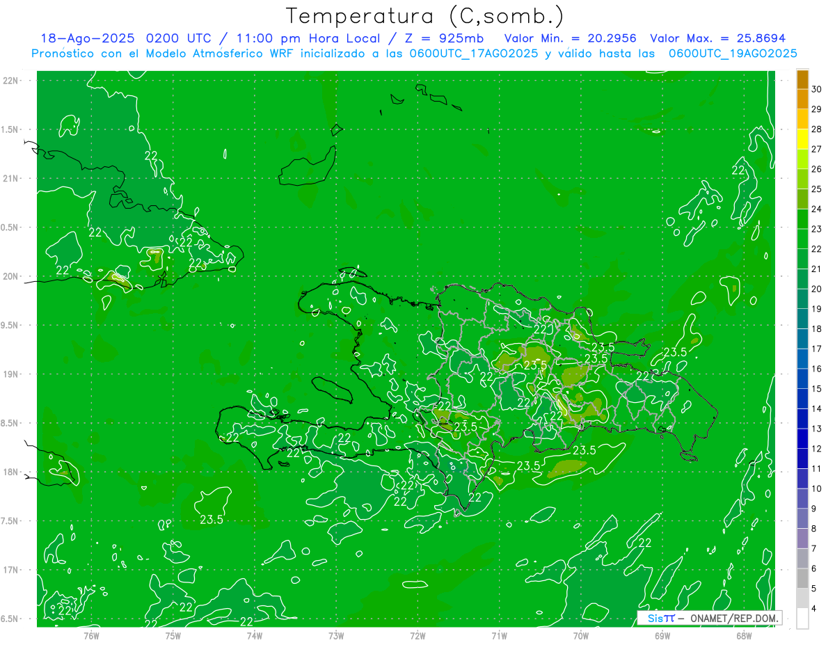Click the valid-until time '0600UTC_19AGO2025'
Screen dimensions: 835x645
[x=733, y=54]
